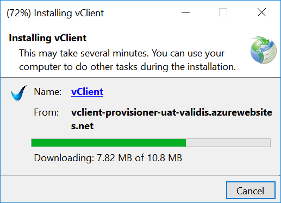
Task: Click the 'computer to do other tasks' line
Action: (128, 67)
